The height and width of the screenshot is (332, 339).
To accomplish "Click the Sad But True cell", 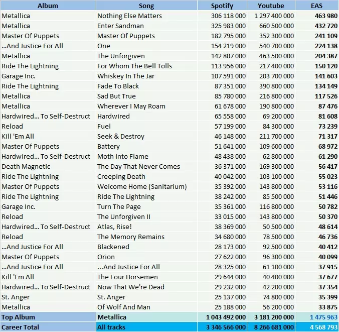I will point(146,96).
